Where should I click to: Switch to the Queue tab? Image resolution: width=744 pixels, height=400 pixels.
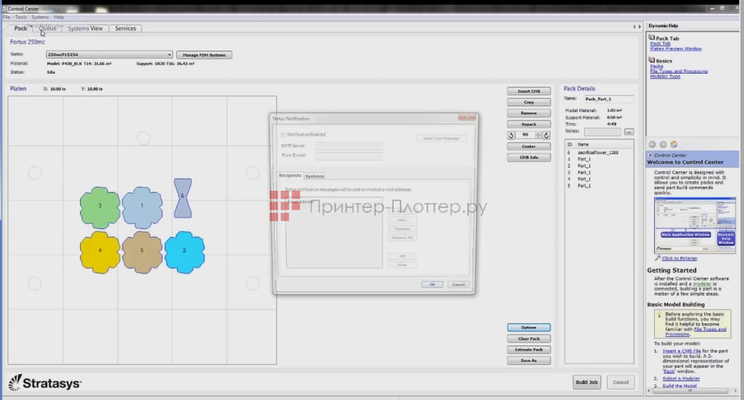(x=48, y=28)
